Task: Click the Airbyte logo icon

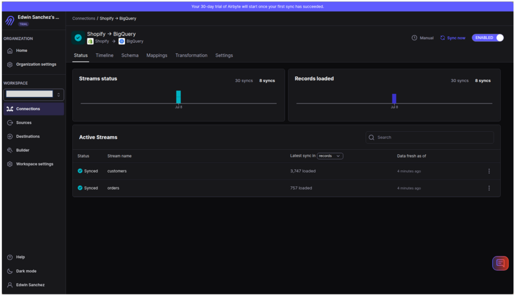Action: [x=10, y=20]
